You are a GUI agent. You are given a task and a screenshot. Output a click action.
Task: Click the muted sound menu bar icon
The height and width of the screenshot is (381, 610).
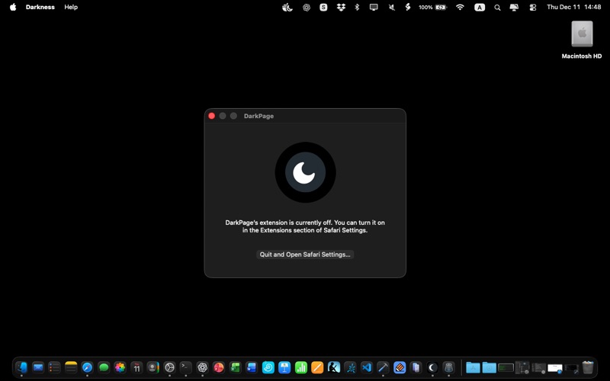(x=392, y=7)
